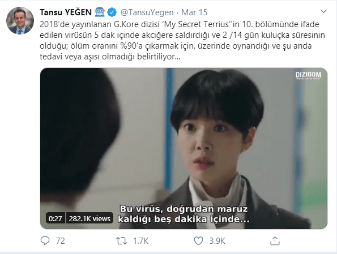The height and width of the screenshot is (254, 337).
Task: Click the Turkish subtitle text on video
Action: click(x=184, y=214)
